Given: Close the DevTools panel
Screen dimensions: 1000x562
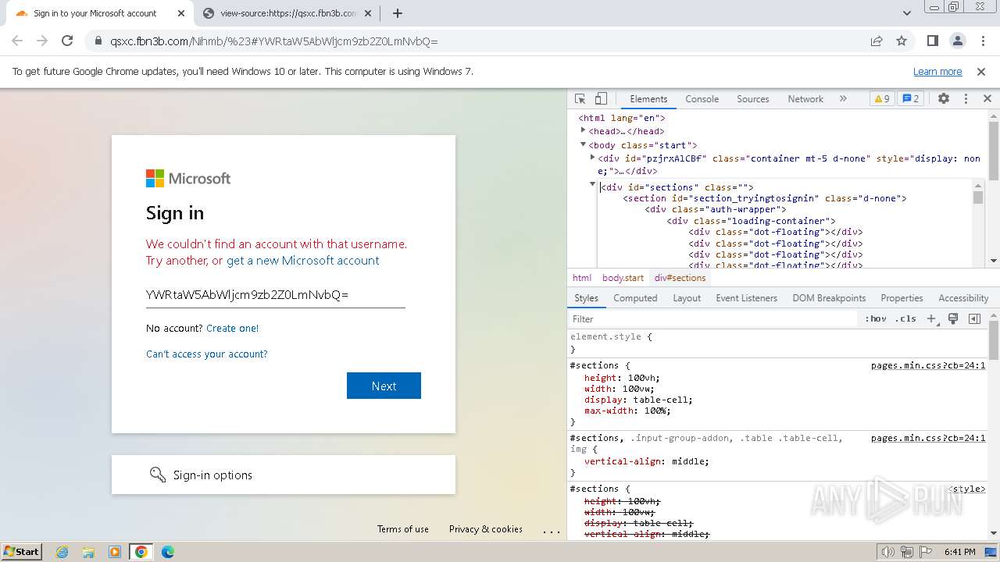Looking at the screenshot, I should [x=987, y=99].
